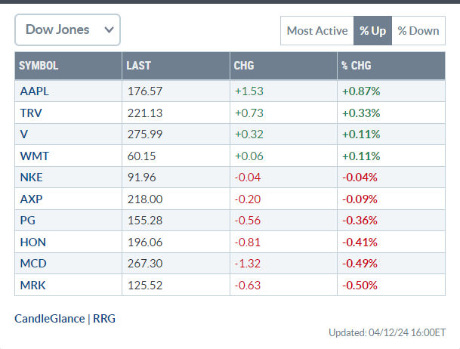Switch to the Most Active tab
460x349 pixels.
click(x=316, y=31)
